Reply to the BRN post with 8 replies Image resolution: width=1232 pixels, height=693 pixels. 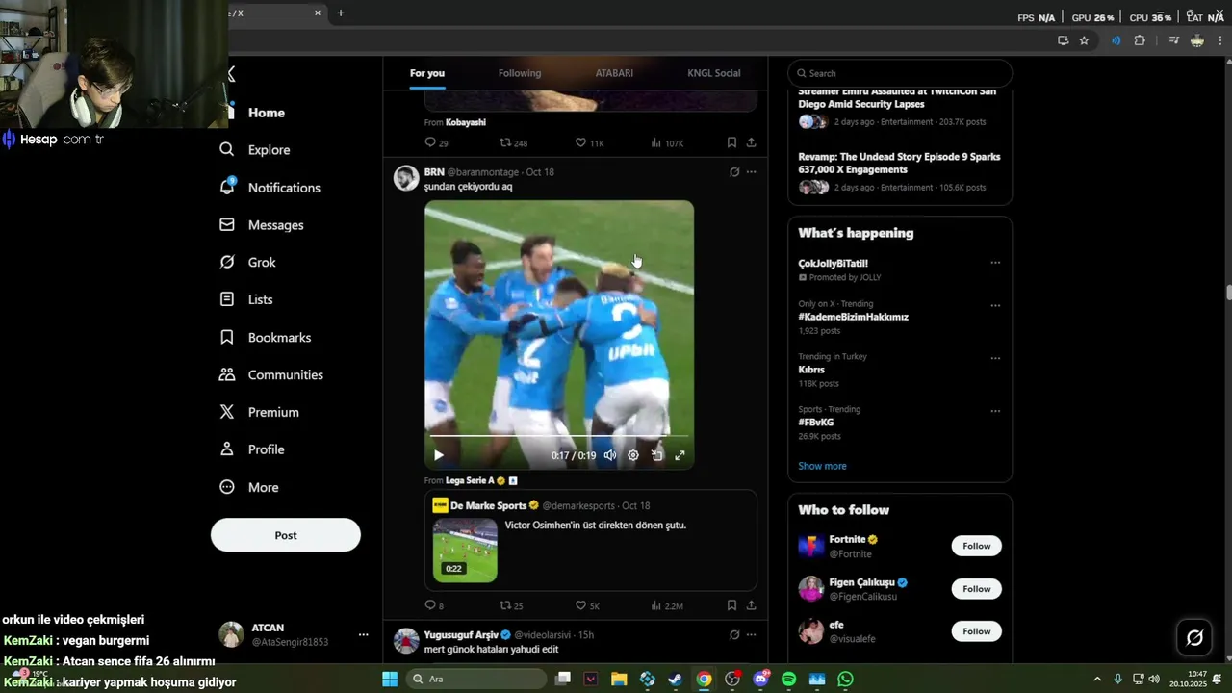(x=434, y=605)
